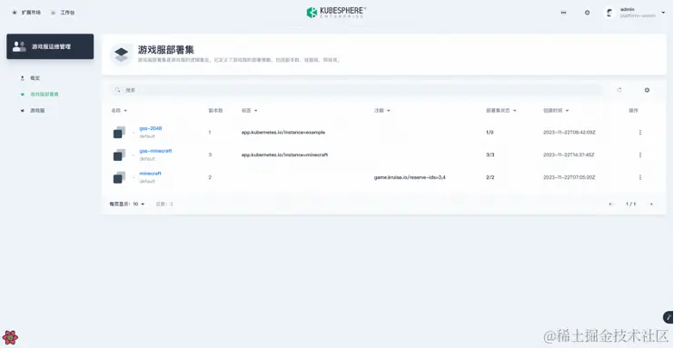The width and height of the screenshot is (674, 349).
Task: Click the gss-2048 creation timestamp
Action: point(570,132)
